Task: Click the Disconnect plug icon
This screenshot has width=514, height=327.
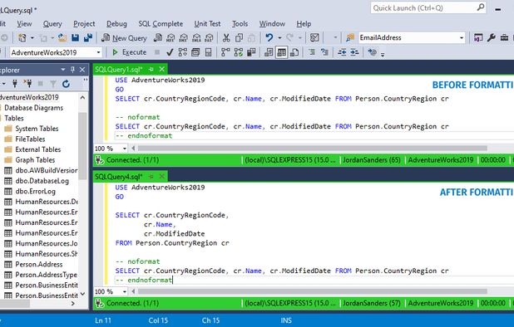Action: 28,84
